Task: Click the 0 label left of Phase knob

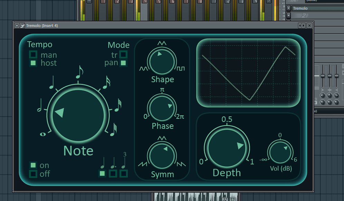Action: point(145,116)
